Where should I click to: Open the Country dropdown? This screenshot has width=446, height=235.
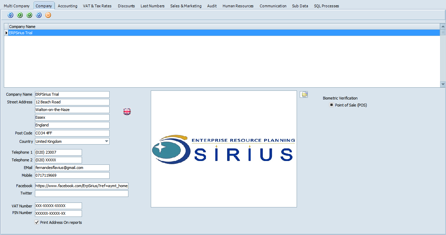coord(106,141)
